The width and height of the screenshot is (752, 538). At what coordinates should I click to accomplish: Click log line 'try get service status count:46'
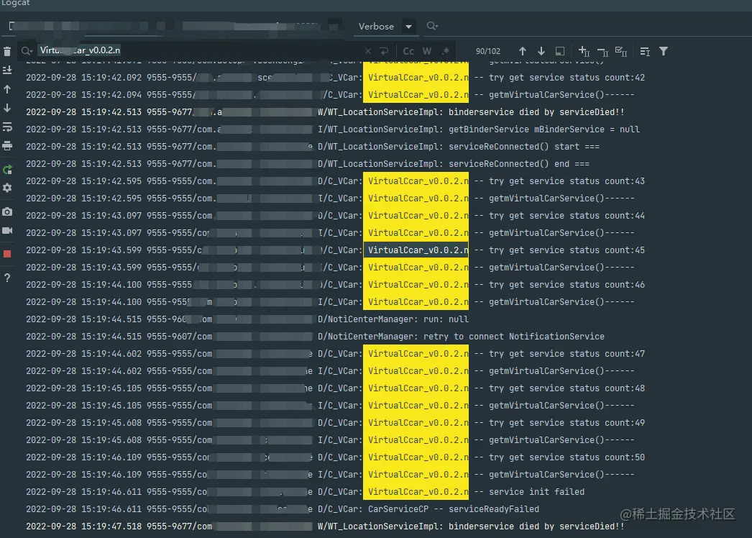point(335,285)
